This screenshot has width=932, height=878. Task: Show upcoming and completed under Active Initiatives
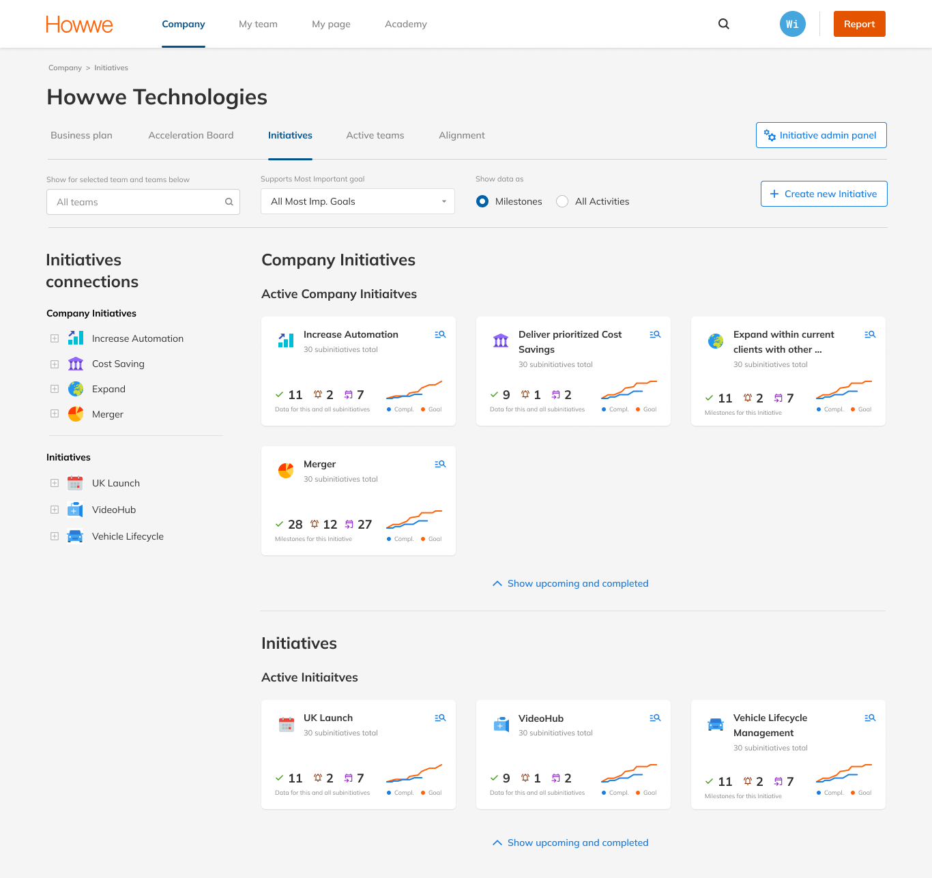pyautogui.click(x=570, y=843)
